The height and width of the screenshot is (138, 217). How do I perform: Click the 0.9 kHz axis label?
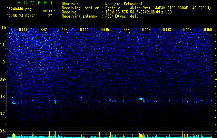click(3, 79)
